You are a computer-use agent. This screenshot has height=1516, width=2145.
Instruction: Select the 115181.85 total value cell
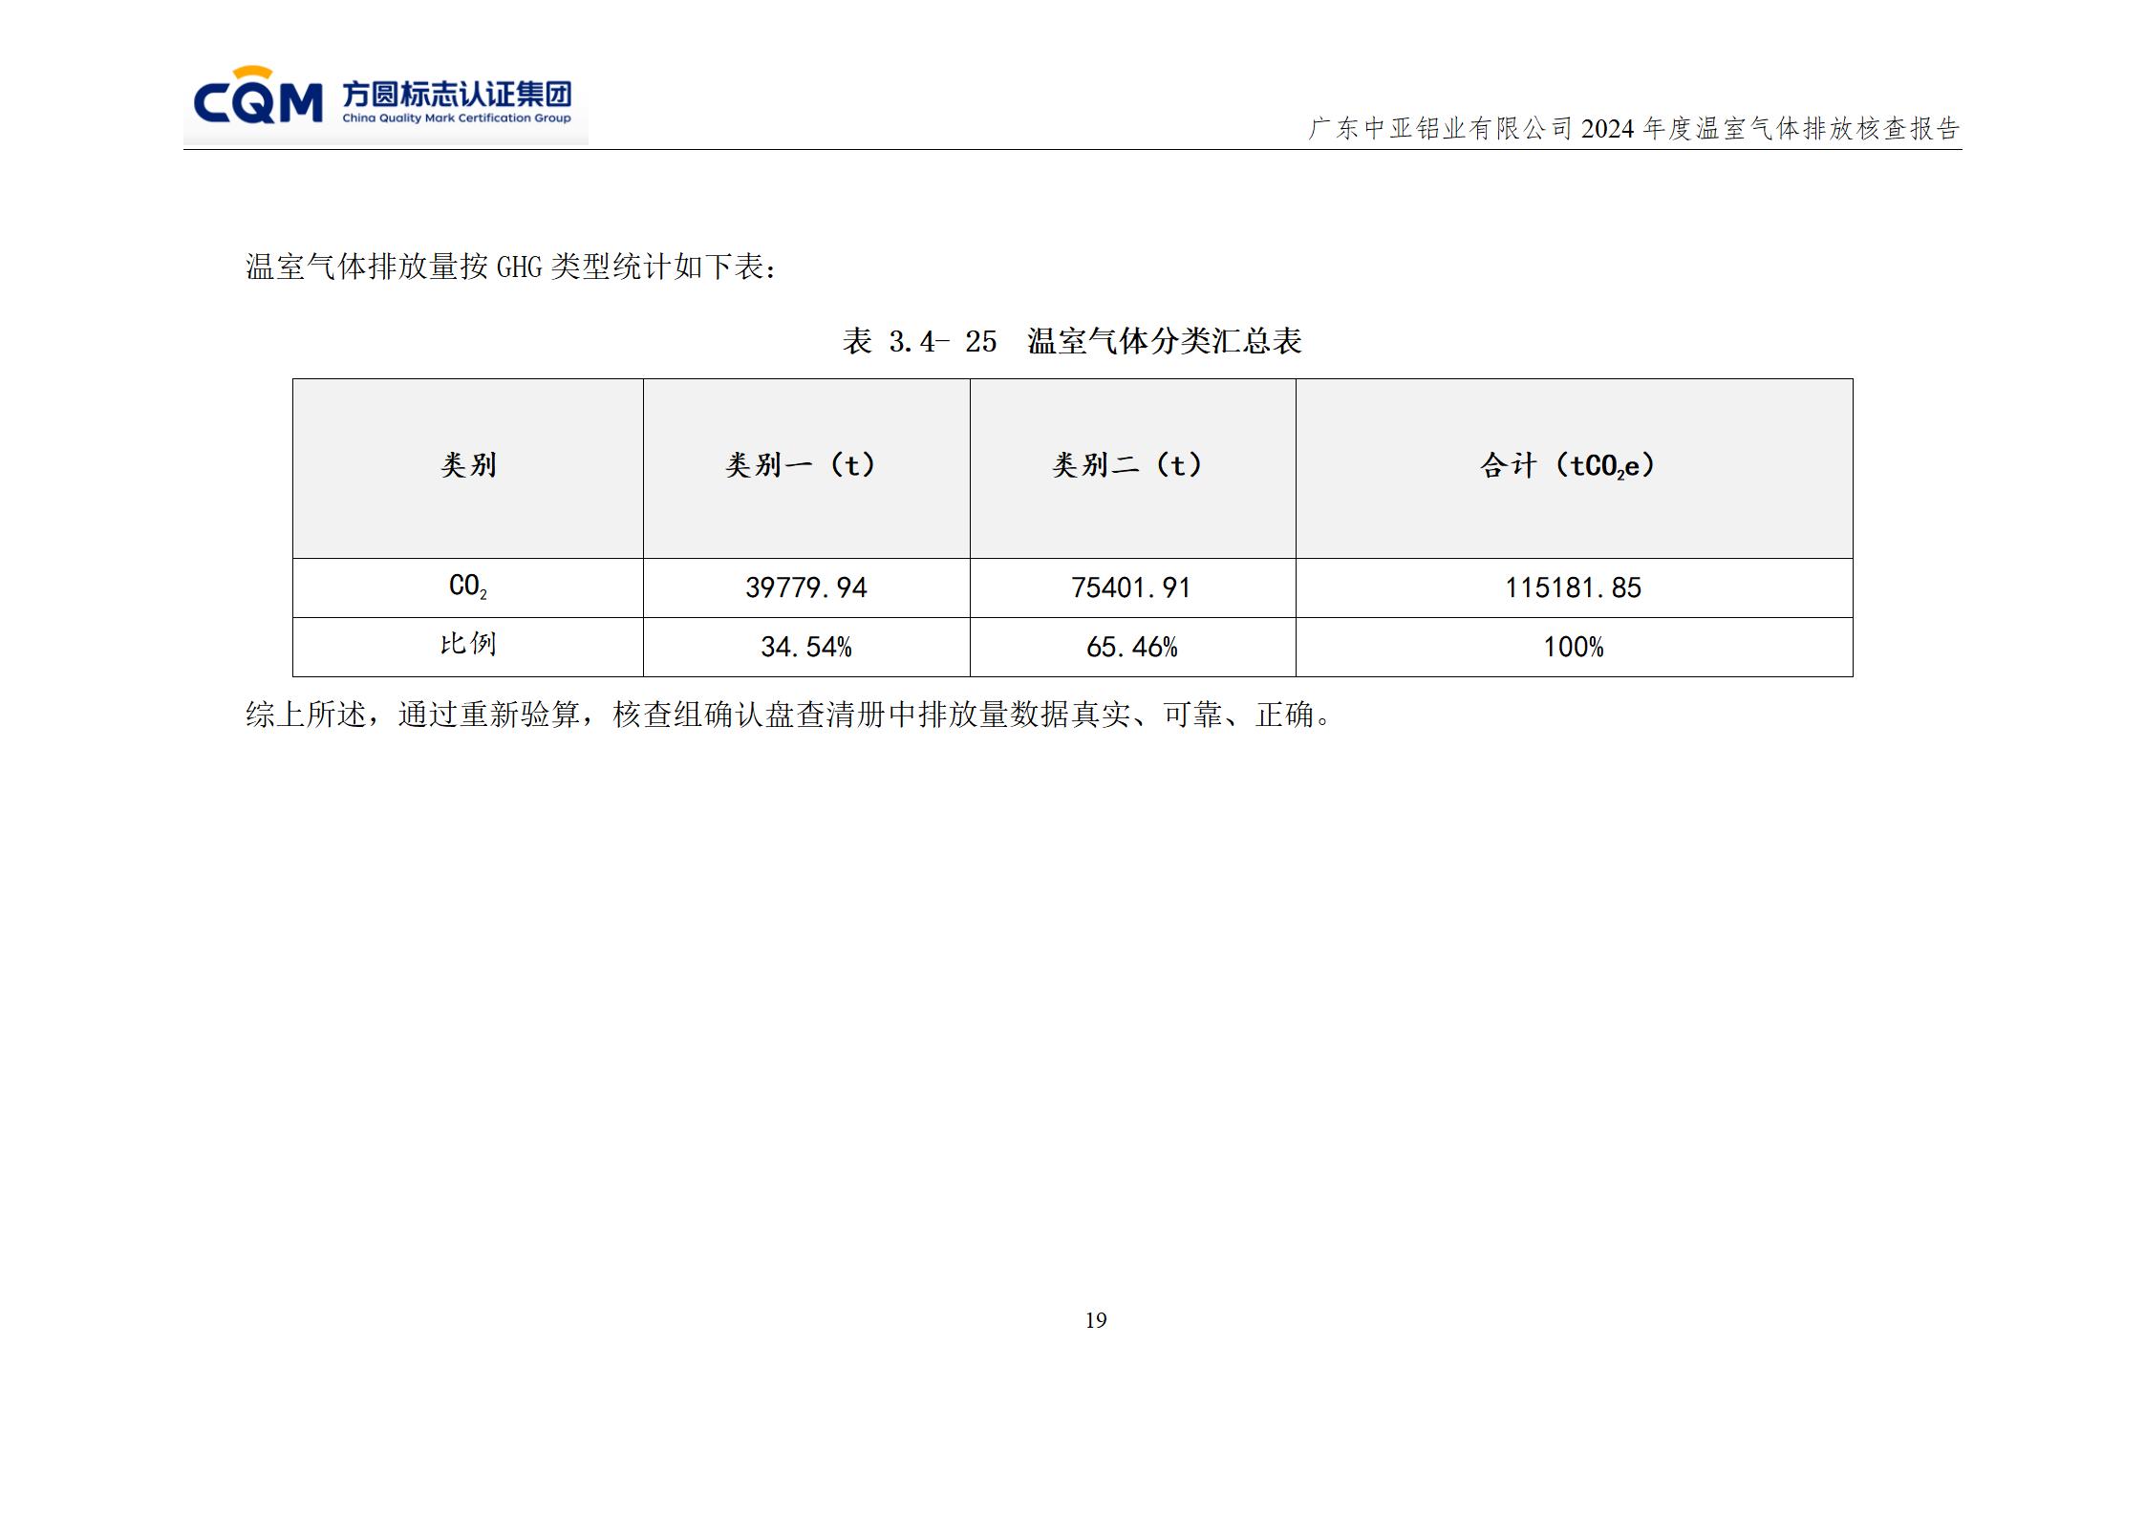[x=1574, y=587]
